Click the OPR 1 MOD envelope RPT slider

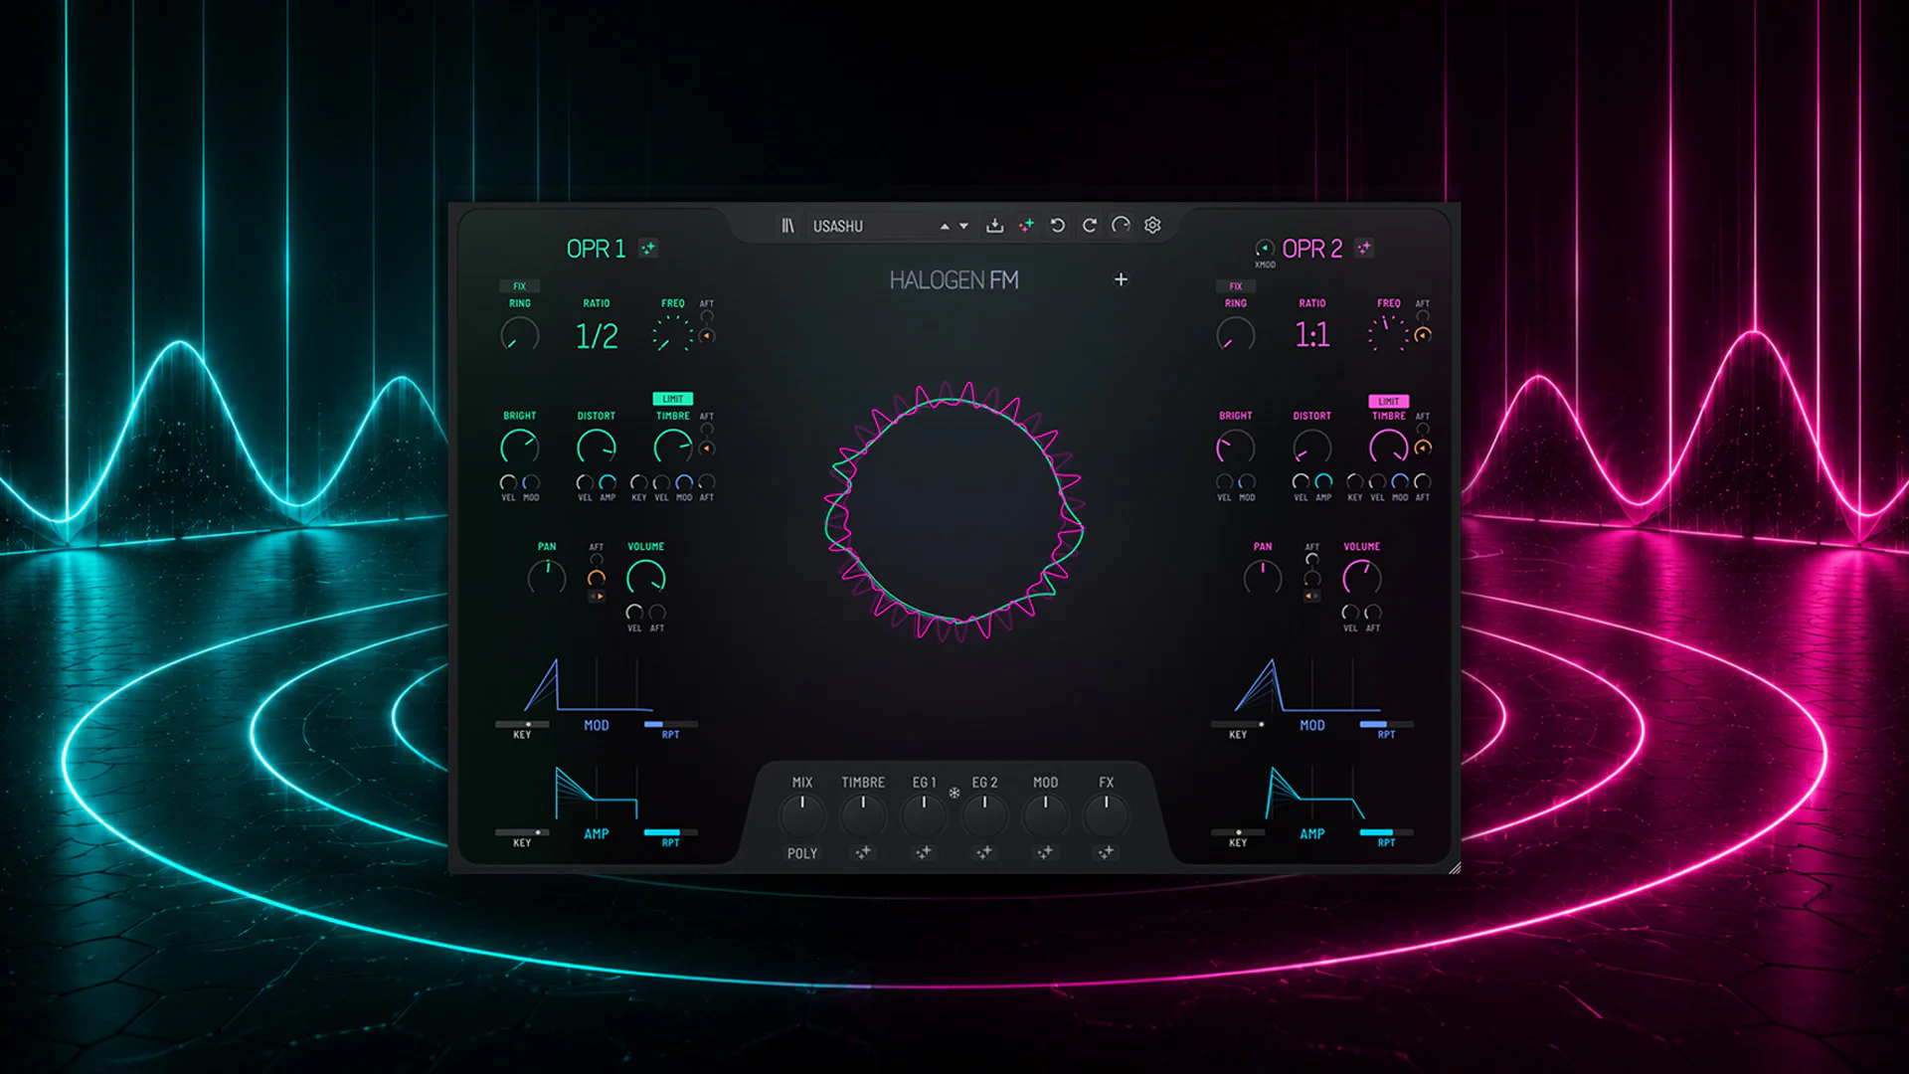click(x=670, y=724)
